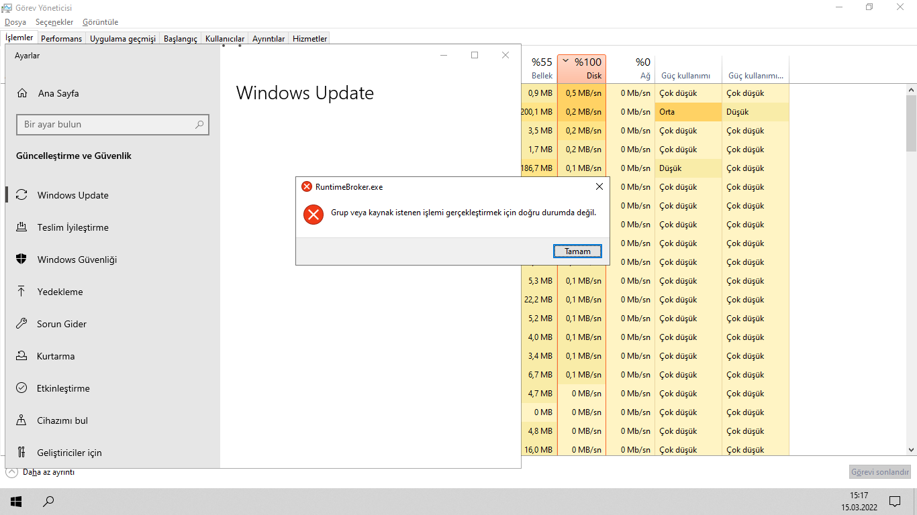
Task: Close the Ayarlar settings window
Action: point(505,55)
